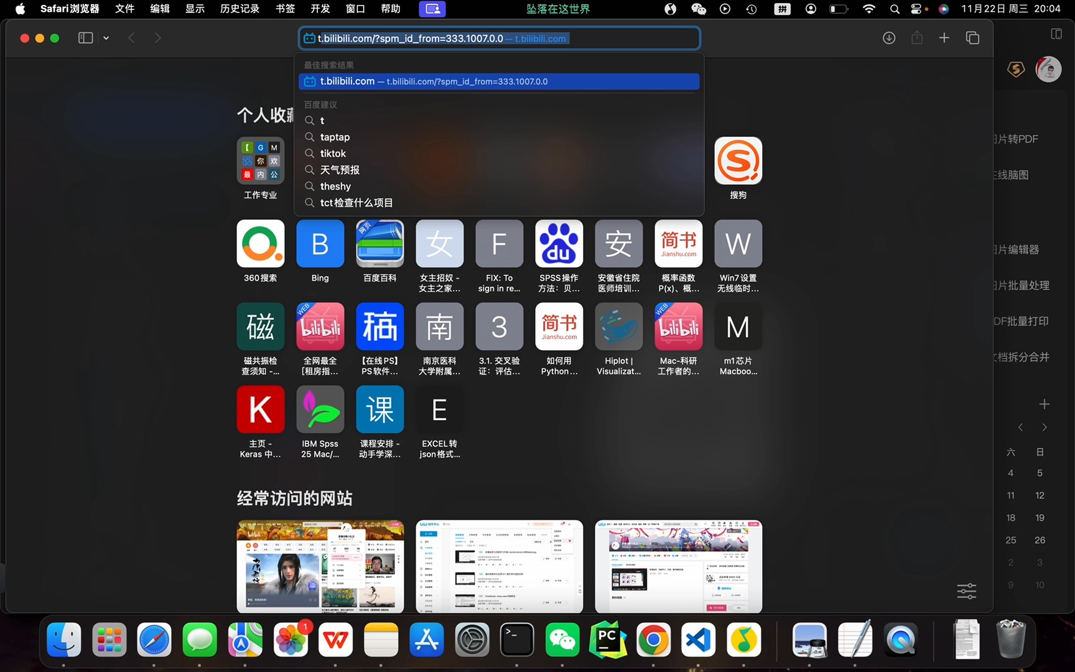Open the 书签 menu

tap(285, 9)
